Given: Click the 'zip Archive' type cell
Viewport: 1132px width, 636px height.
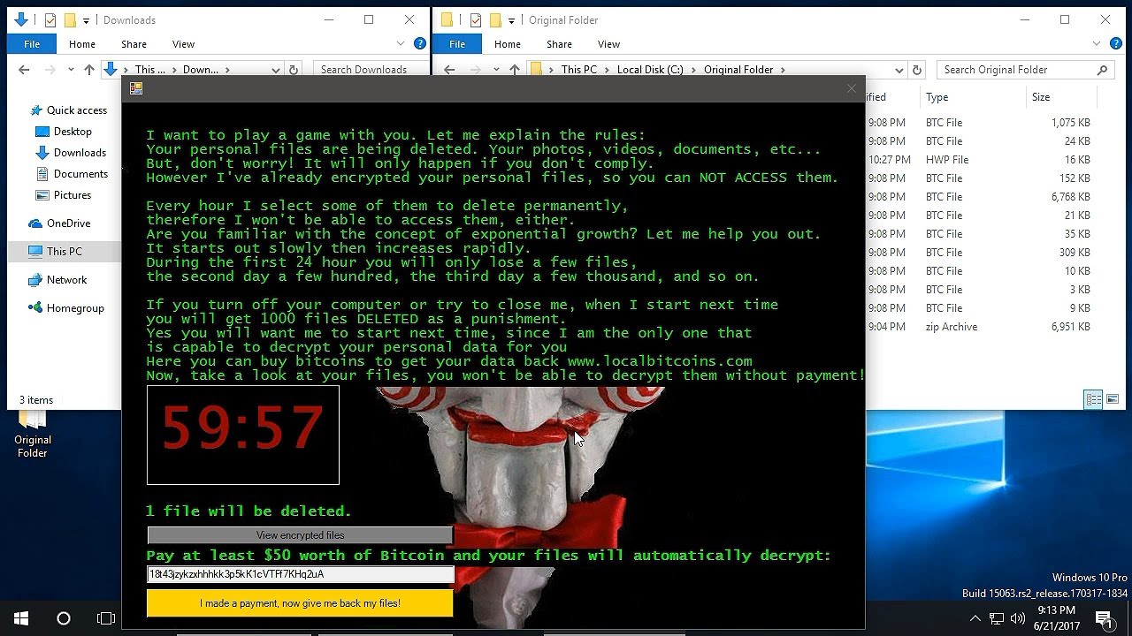Looking at the screenshot, I should pos(952,327).
